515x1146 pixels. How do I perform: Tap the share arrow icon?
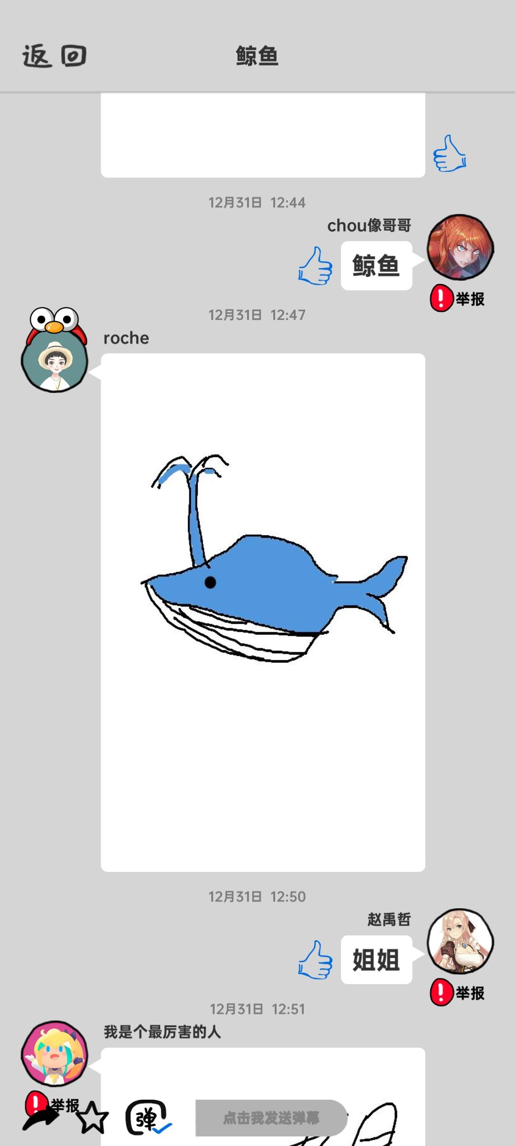(41, 1119)
